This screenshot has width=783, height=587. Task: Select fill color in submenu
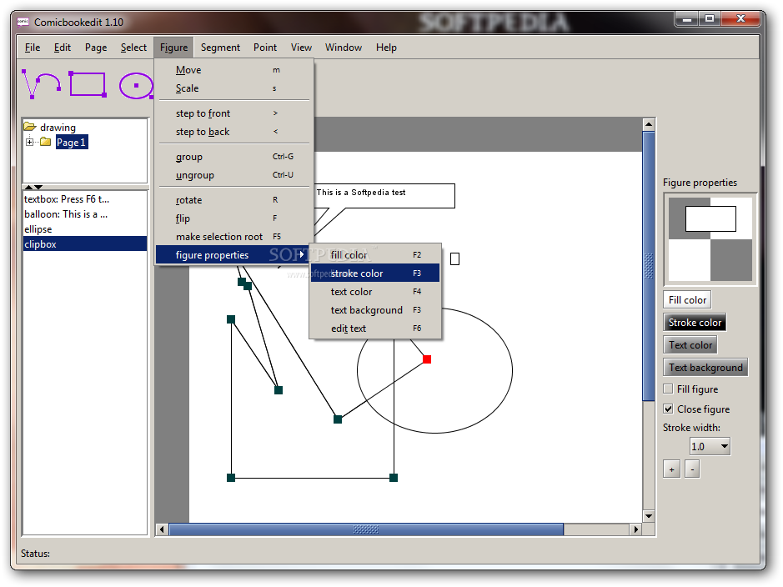tap(375, 255)
